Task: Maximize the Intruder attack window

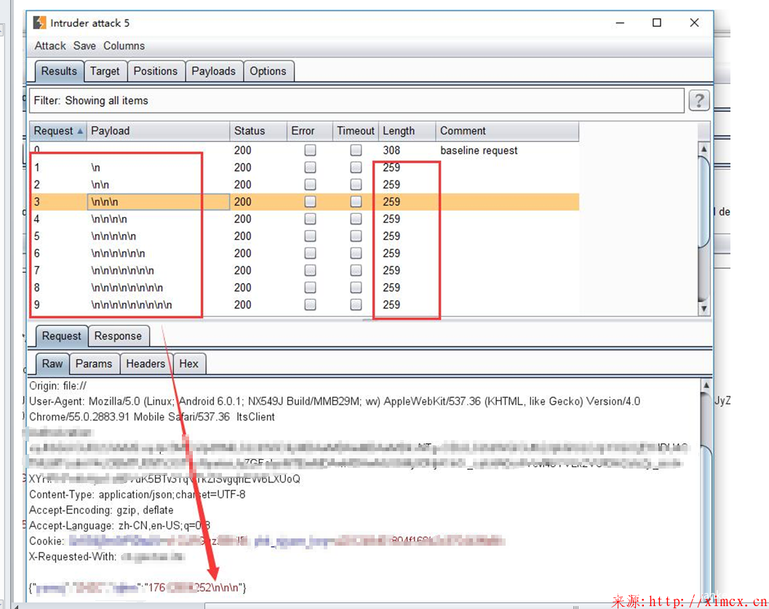Action: coord(657,23)
